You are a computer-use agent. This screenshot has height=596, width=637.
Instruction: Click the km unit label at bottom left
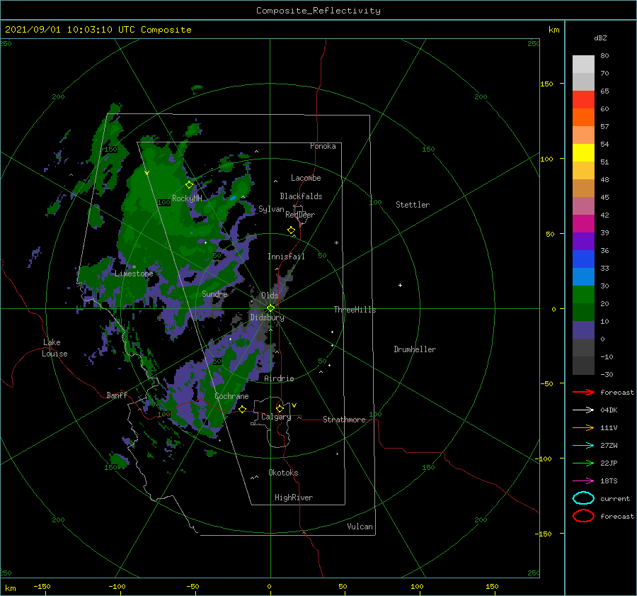click(11, 588)
